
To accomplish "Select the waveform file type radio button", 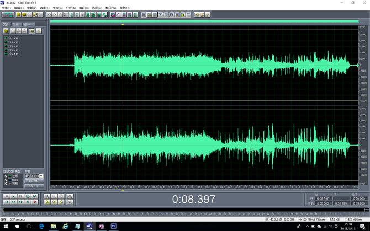I will tap(6, 176).
